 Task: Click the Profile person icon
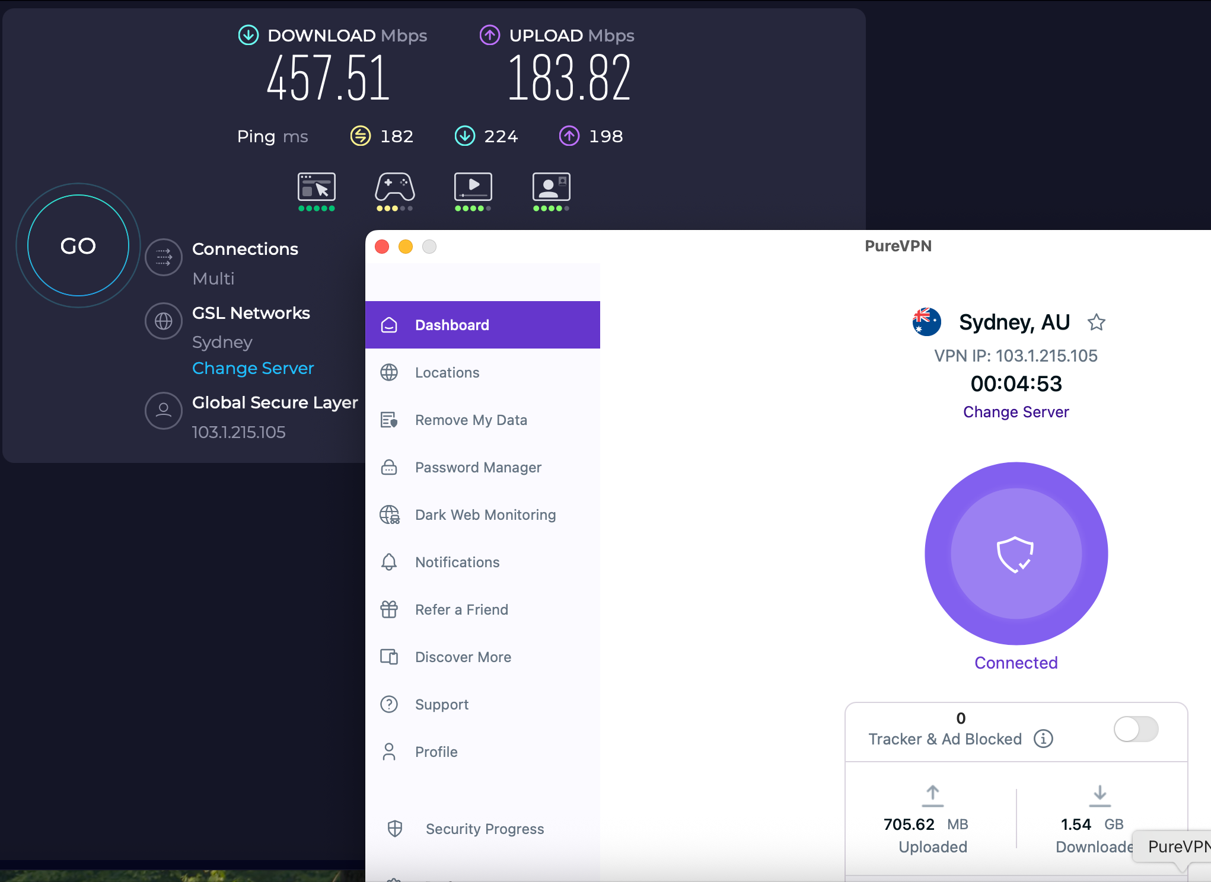(389, 752)
